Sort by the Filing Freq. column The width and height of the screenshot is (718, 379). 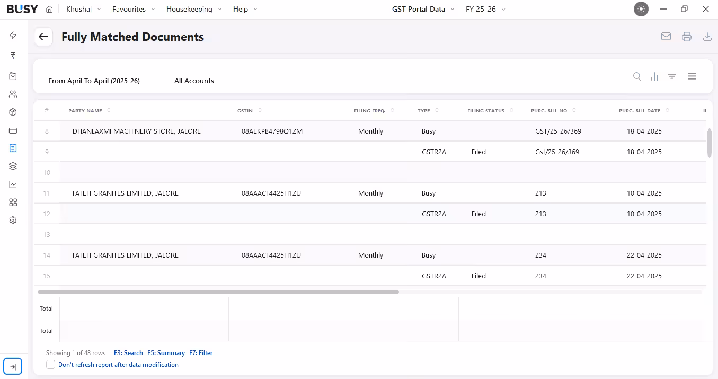(x=374, y=111)
